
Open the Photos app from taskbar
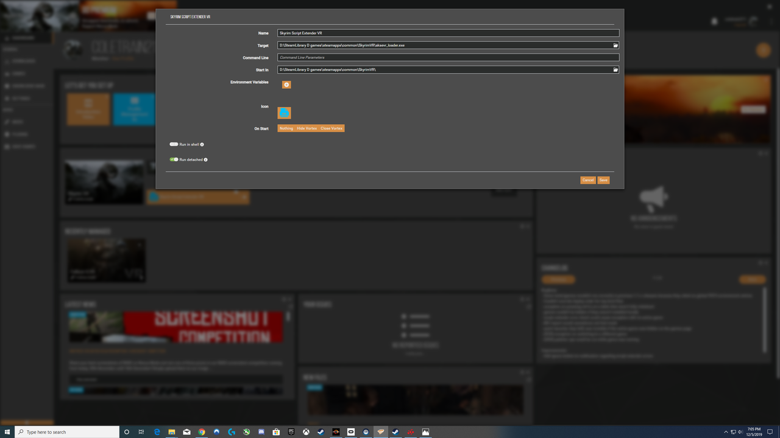click(425, 432)
